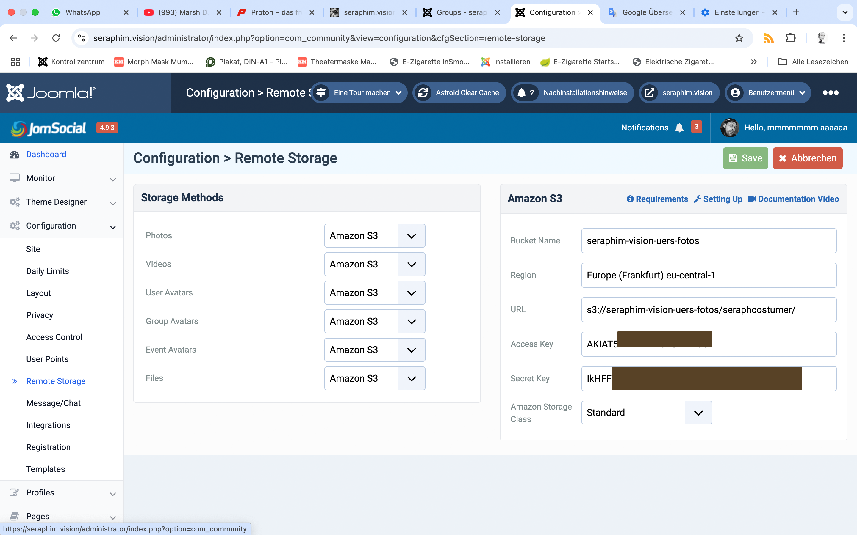This screenshot has height=535, width=857.
Task: Open the browser extensions puzzle icon
Action: [790, 38]
